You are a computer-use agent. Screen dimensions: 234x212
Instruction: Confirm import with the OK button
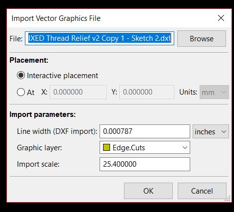tap(148, 191)
